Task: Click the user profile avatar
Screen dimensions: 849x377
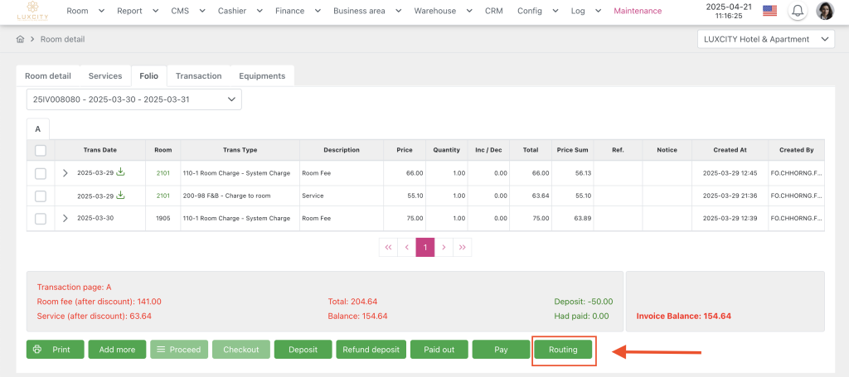Action: pos(824,11)
